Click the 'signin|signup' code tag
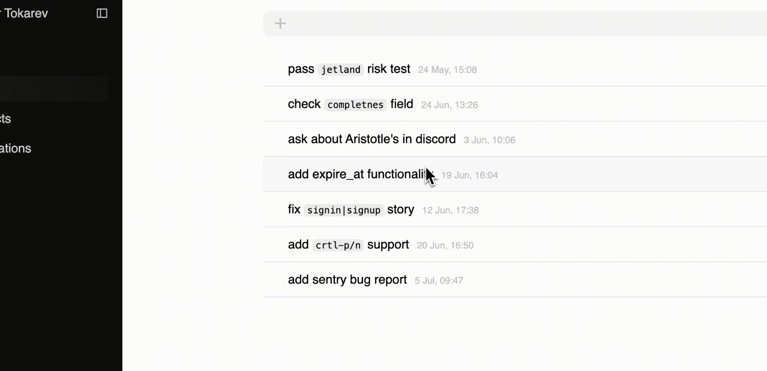 344,210
